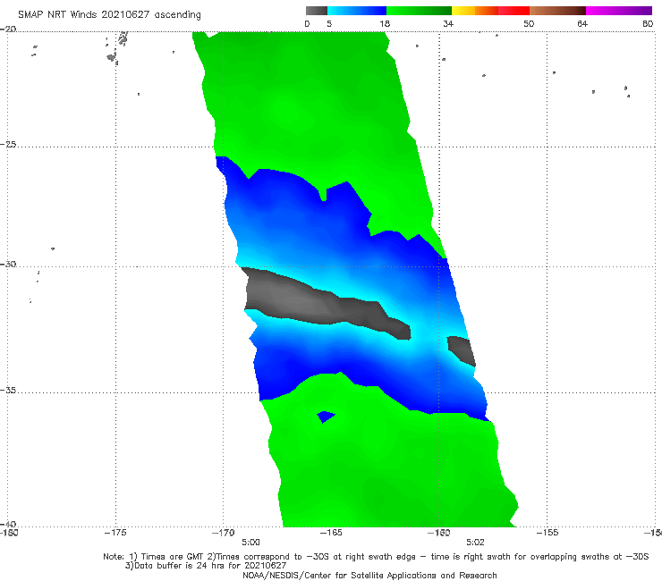This screenshot has width=662, height=581.
Task: Click the small blue patch inside lower green area
Action: pyautogui.click(x=326, y=417)
